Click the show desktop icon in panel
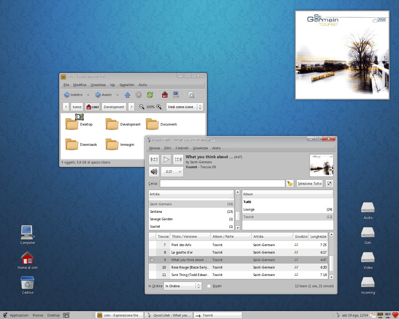The image size is (399, 319). pos(66,315)
